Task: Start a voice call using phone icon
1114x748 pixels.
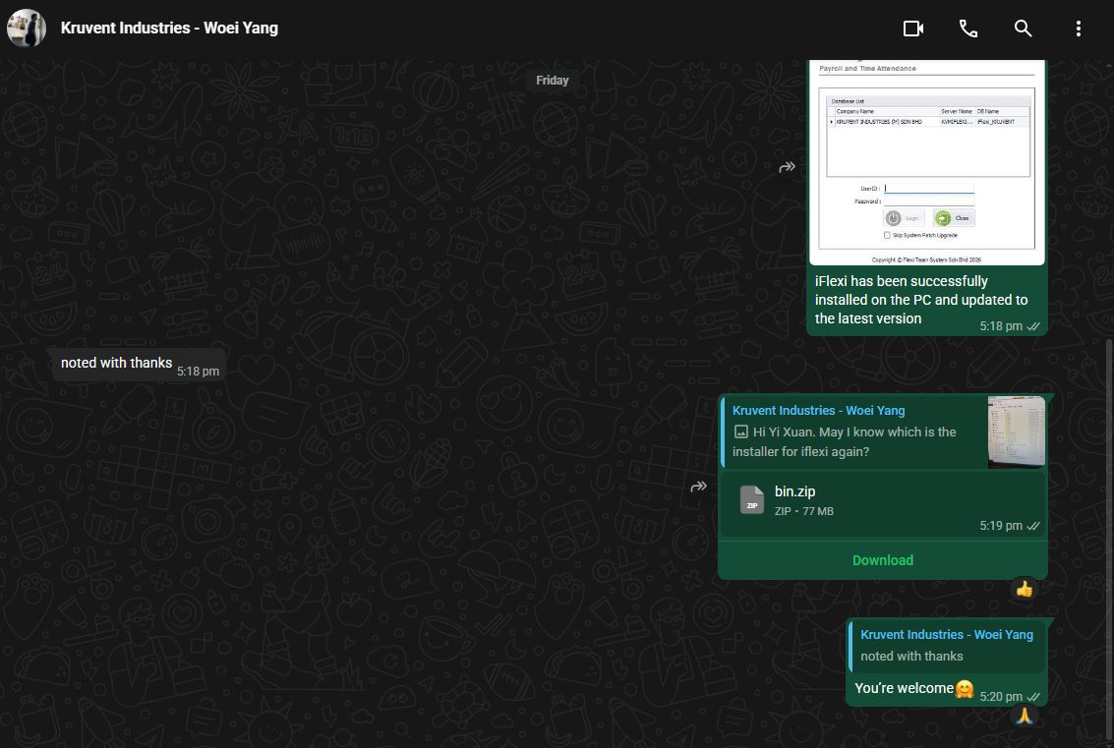Action: [x=968, y=29]
